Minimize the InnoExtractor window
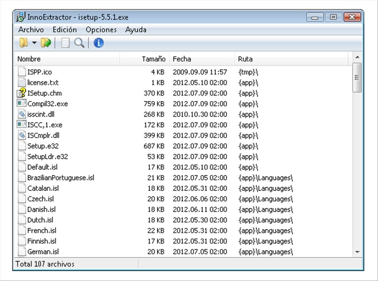 coord(315,17)
